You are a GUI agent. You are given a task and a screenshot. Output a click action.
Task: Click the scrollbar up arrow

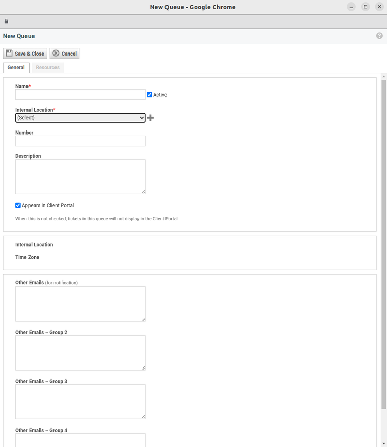point(383,76)
